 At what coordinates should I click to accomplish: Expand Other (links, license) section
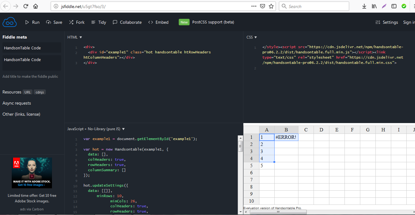coord(21,114)
